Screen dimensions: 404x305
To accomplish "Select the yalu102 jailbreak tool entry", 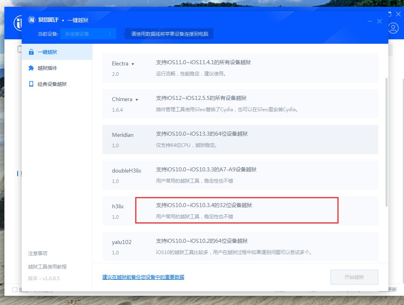I will pos(240,246).
